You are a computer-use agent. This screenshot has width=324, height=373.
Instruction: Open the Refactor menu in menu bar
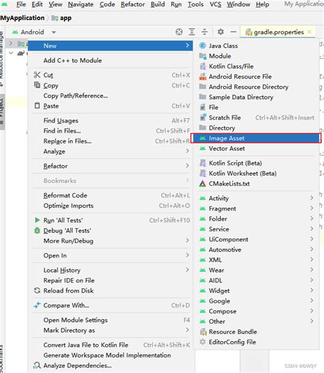pos(133,5)
